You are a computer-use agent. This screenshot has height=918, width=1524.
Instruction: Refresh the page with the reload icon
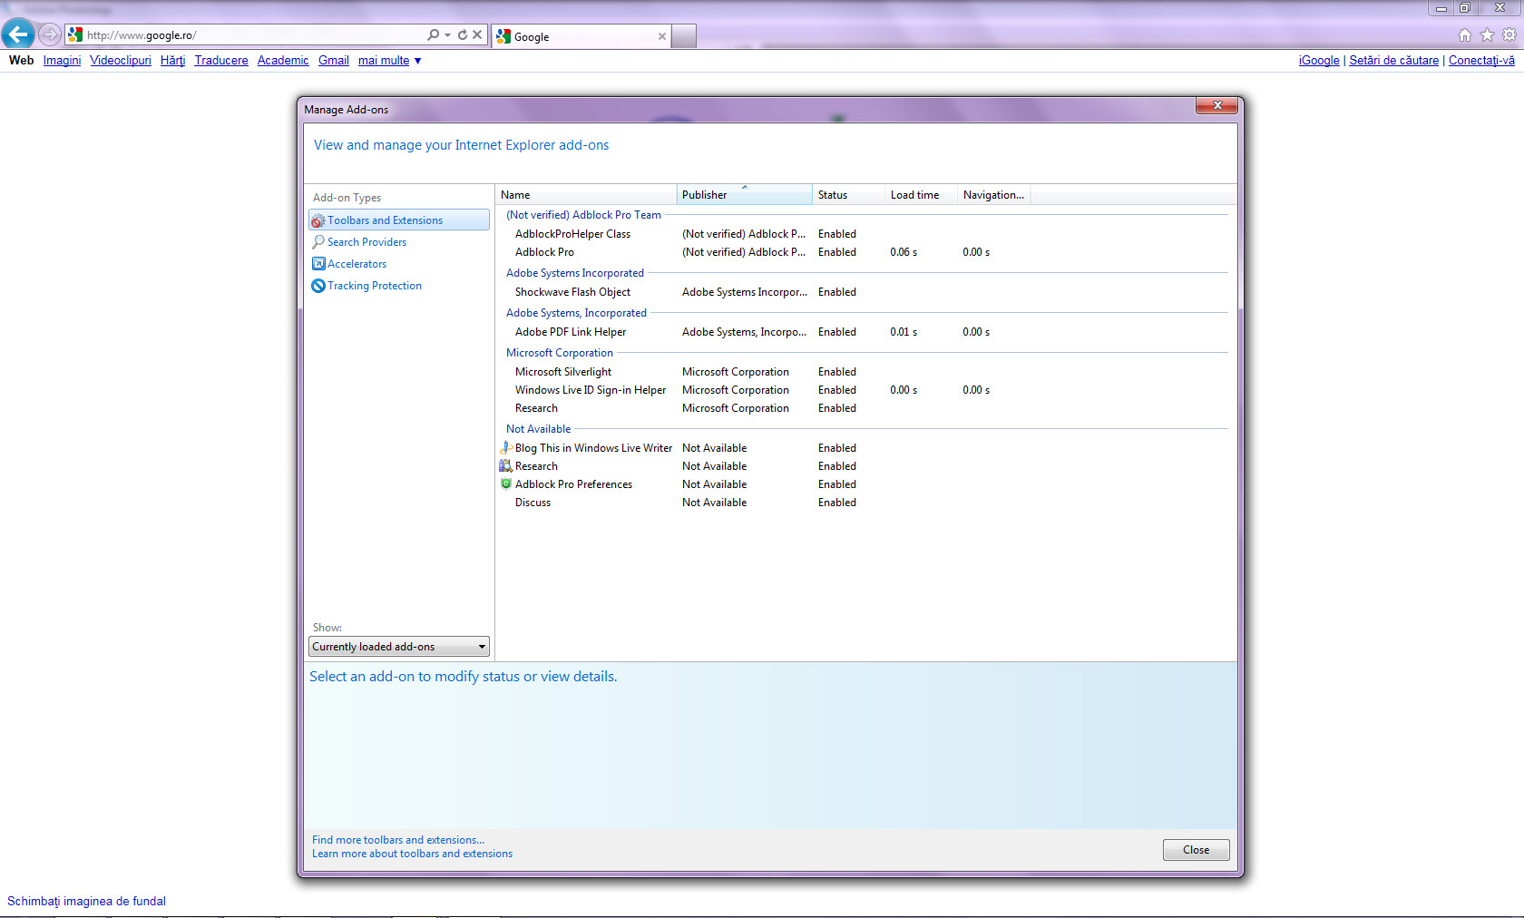[463, 34]
